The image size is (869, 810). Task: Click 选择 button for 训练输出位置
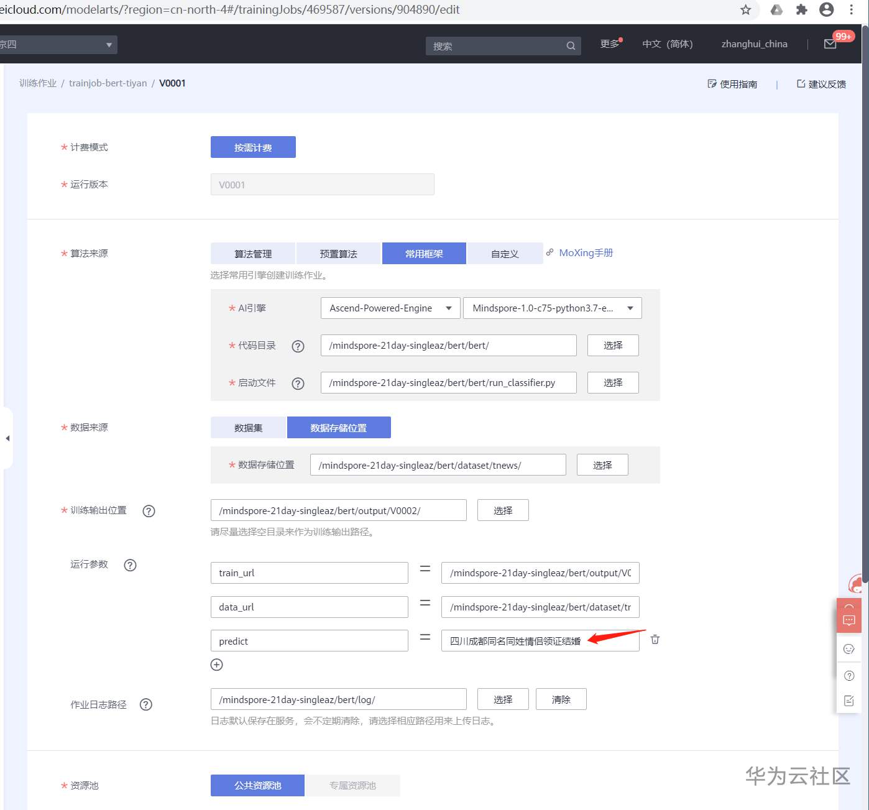[503, 510]
